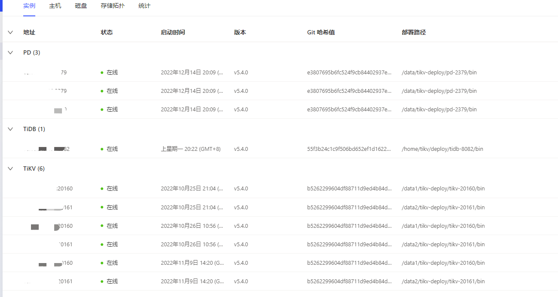Viewport: 558px width, 297px height.
Task: Select /data2/tikv-deploy/tikv-20161/bin in the October 26 row
Action: (443, 244)
